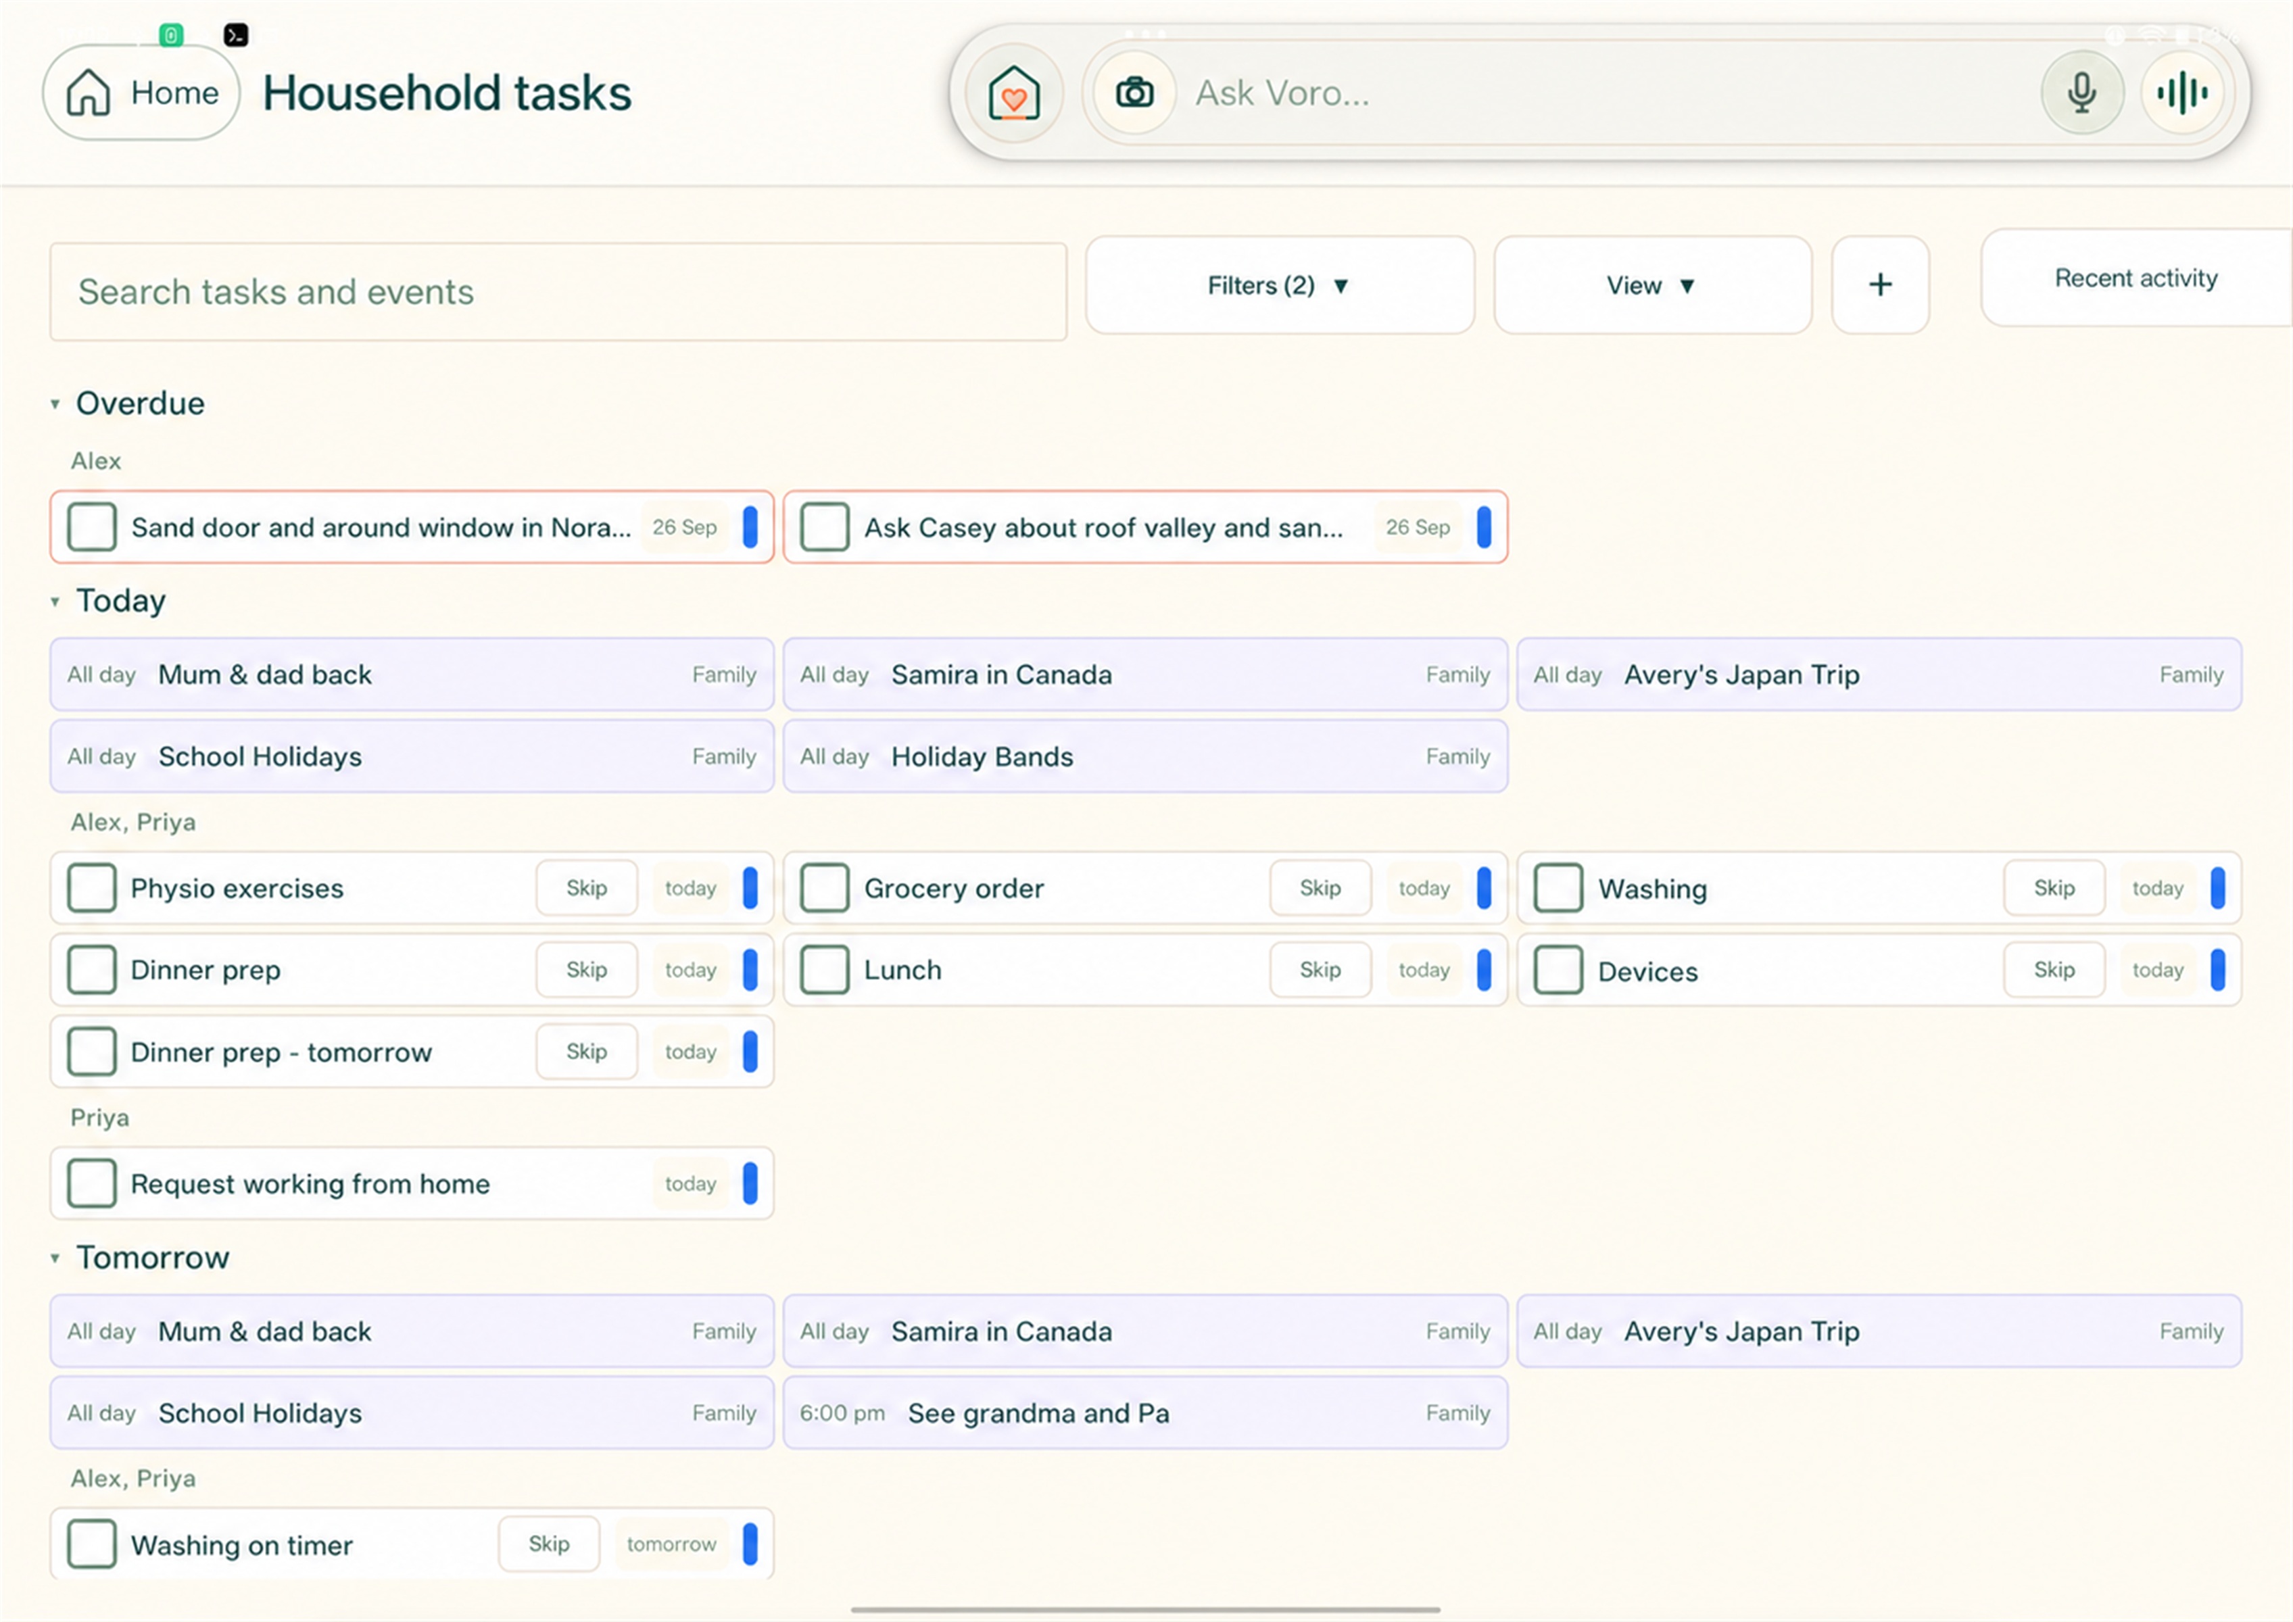Check Request working from home task
Screen dimensions: 2293x1622
pos(92,1183)
